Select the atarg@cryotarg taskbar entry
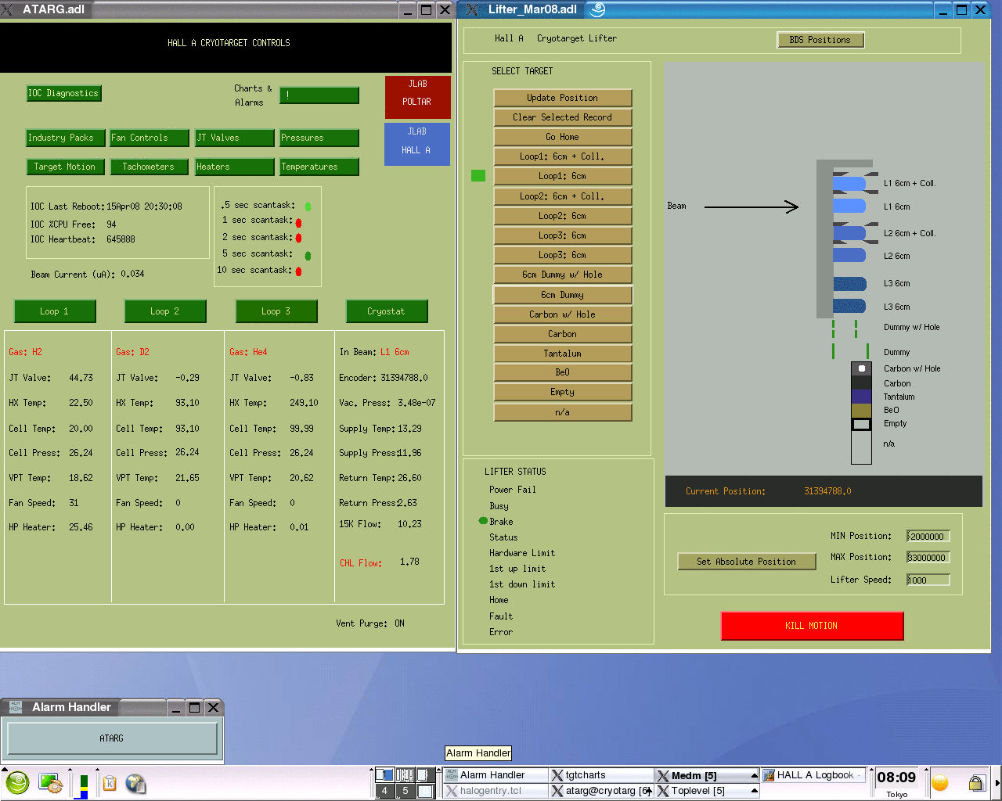Image resolution: width=1002 pixels, height=801 pixels. click(x=600, y=791)
